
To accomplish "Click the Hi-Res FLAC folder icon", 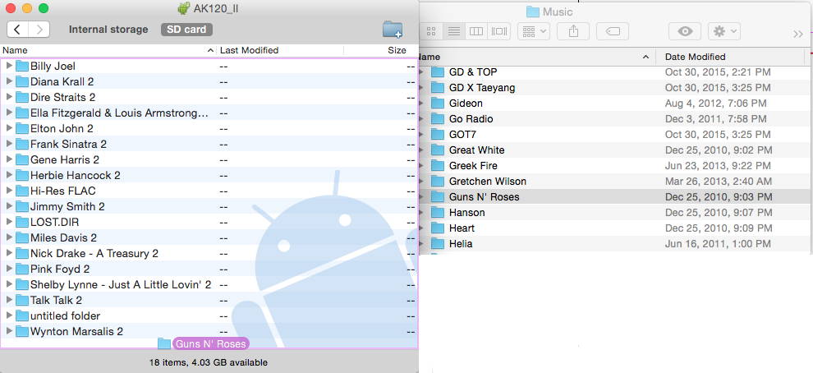I will point(22,191).
